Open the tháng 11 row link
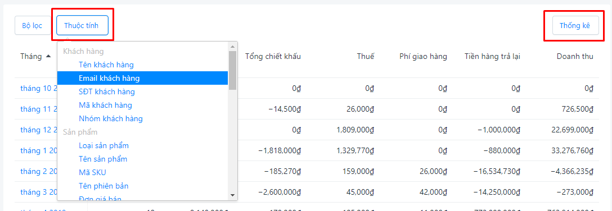Image resolution: width=612 pixels, height=211 pixels. 39,109
